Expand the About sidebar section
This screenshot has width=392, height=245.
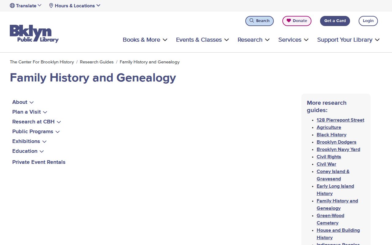(x=23, y=102)
